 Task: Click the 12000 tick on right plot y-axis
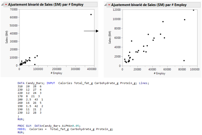tap(117, 10)
